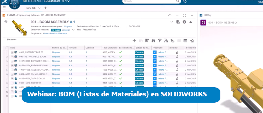
Task: Open the funnel filter tool
Action: tap(160, 40)
